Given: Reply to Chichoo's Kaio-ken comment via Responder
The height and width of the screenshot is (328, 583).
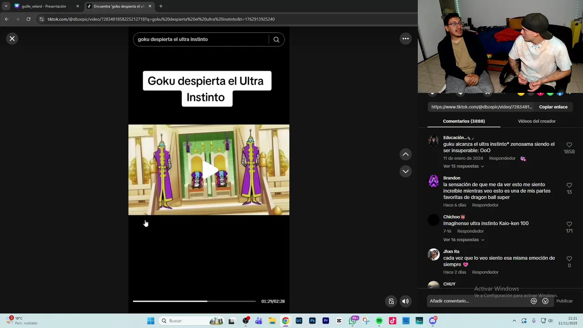Looking at the screenshot, I should pyautogui.click(x=470, y=231).
